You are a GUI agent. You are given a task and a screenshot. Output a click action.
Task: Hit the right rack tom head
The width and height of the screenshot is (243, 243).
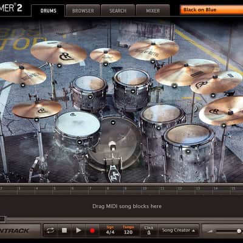coord(132,77)
